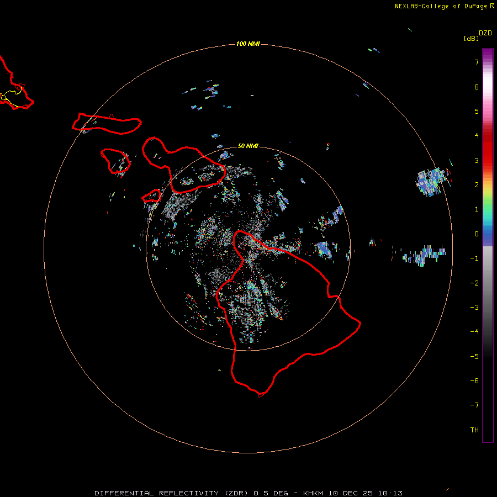Click the [dB] unit label
The image size is (497, 497).
472,39
